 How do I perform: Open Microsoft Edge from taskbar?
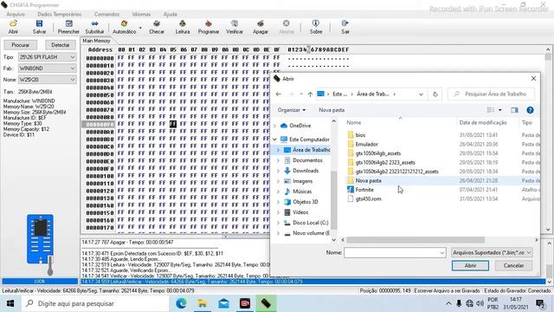(181, 303)
